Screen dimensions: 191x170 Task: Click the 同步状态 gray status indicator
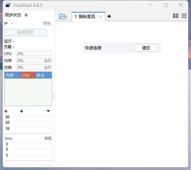pos(26,15)
